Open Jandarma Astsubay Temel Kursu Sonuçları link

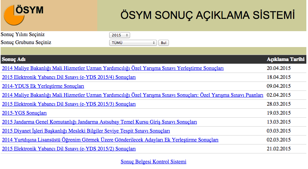click(x=99, y=122)
